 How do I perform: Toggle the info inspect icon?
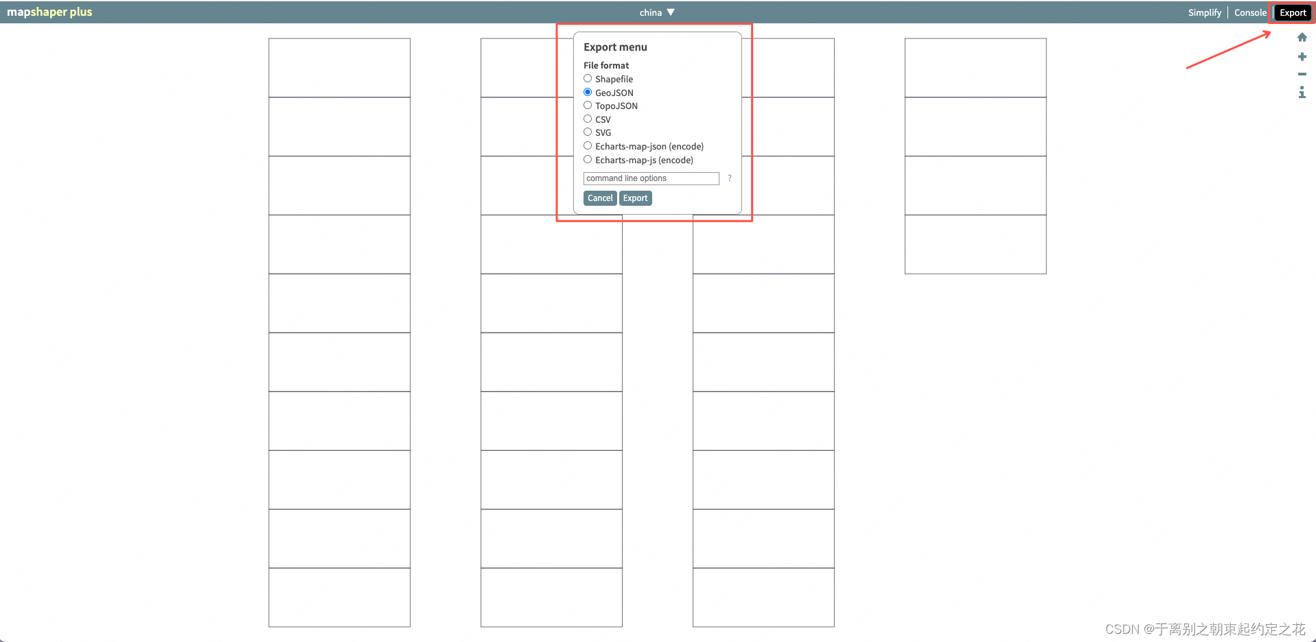click(x=1302, y=92)
